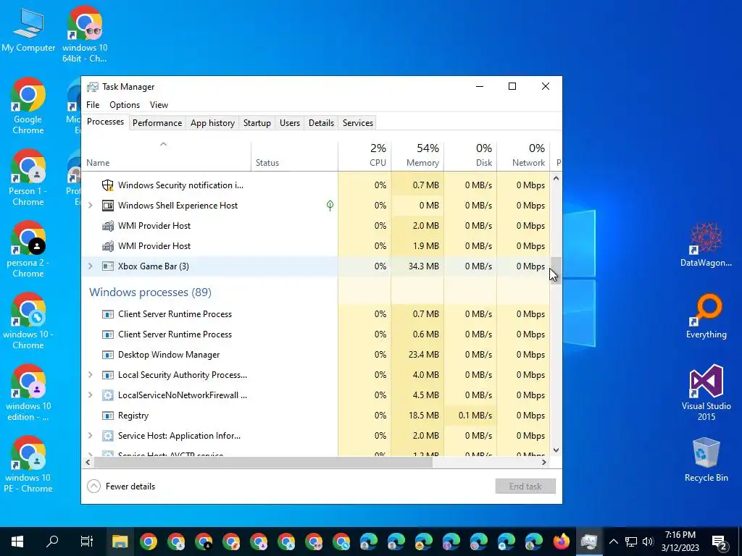Open File Explorer from the taskbar

[x=120, y=542]
